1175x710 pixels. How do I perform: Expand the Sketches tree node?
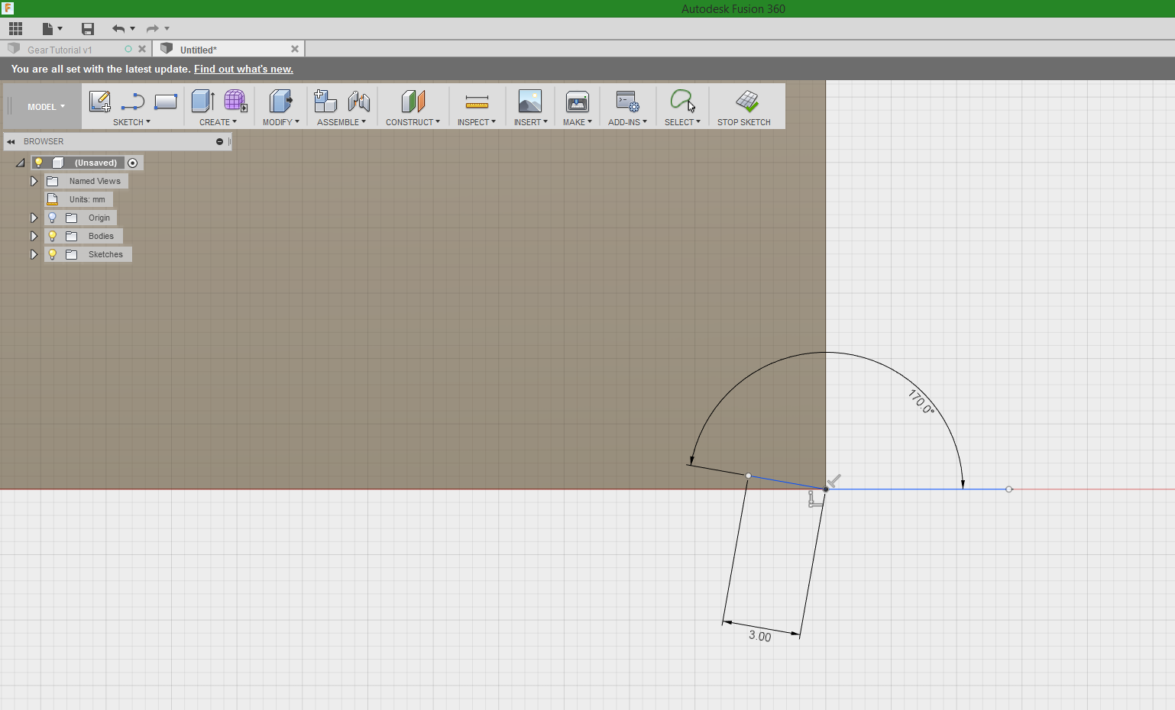point(34,254)
